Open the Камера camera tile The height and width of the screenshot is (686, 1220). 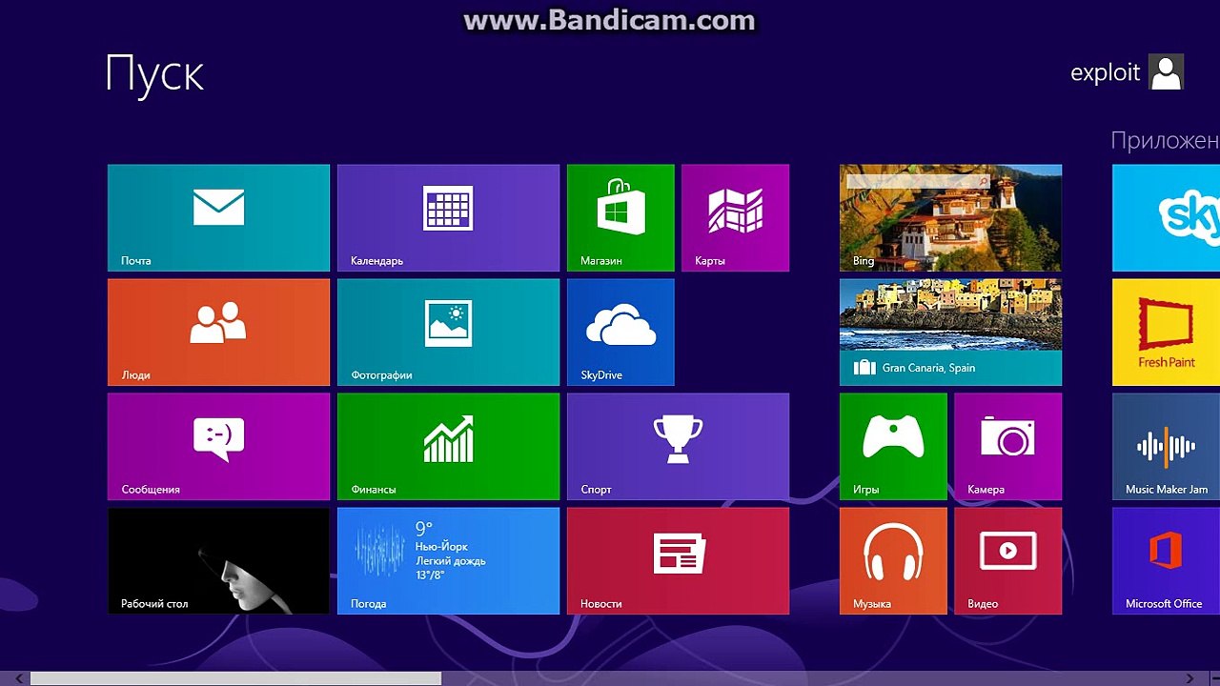[1007, 447]
